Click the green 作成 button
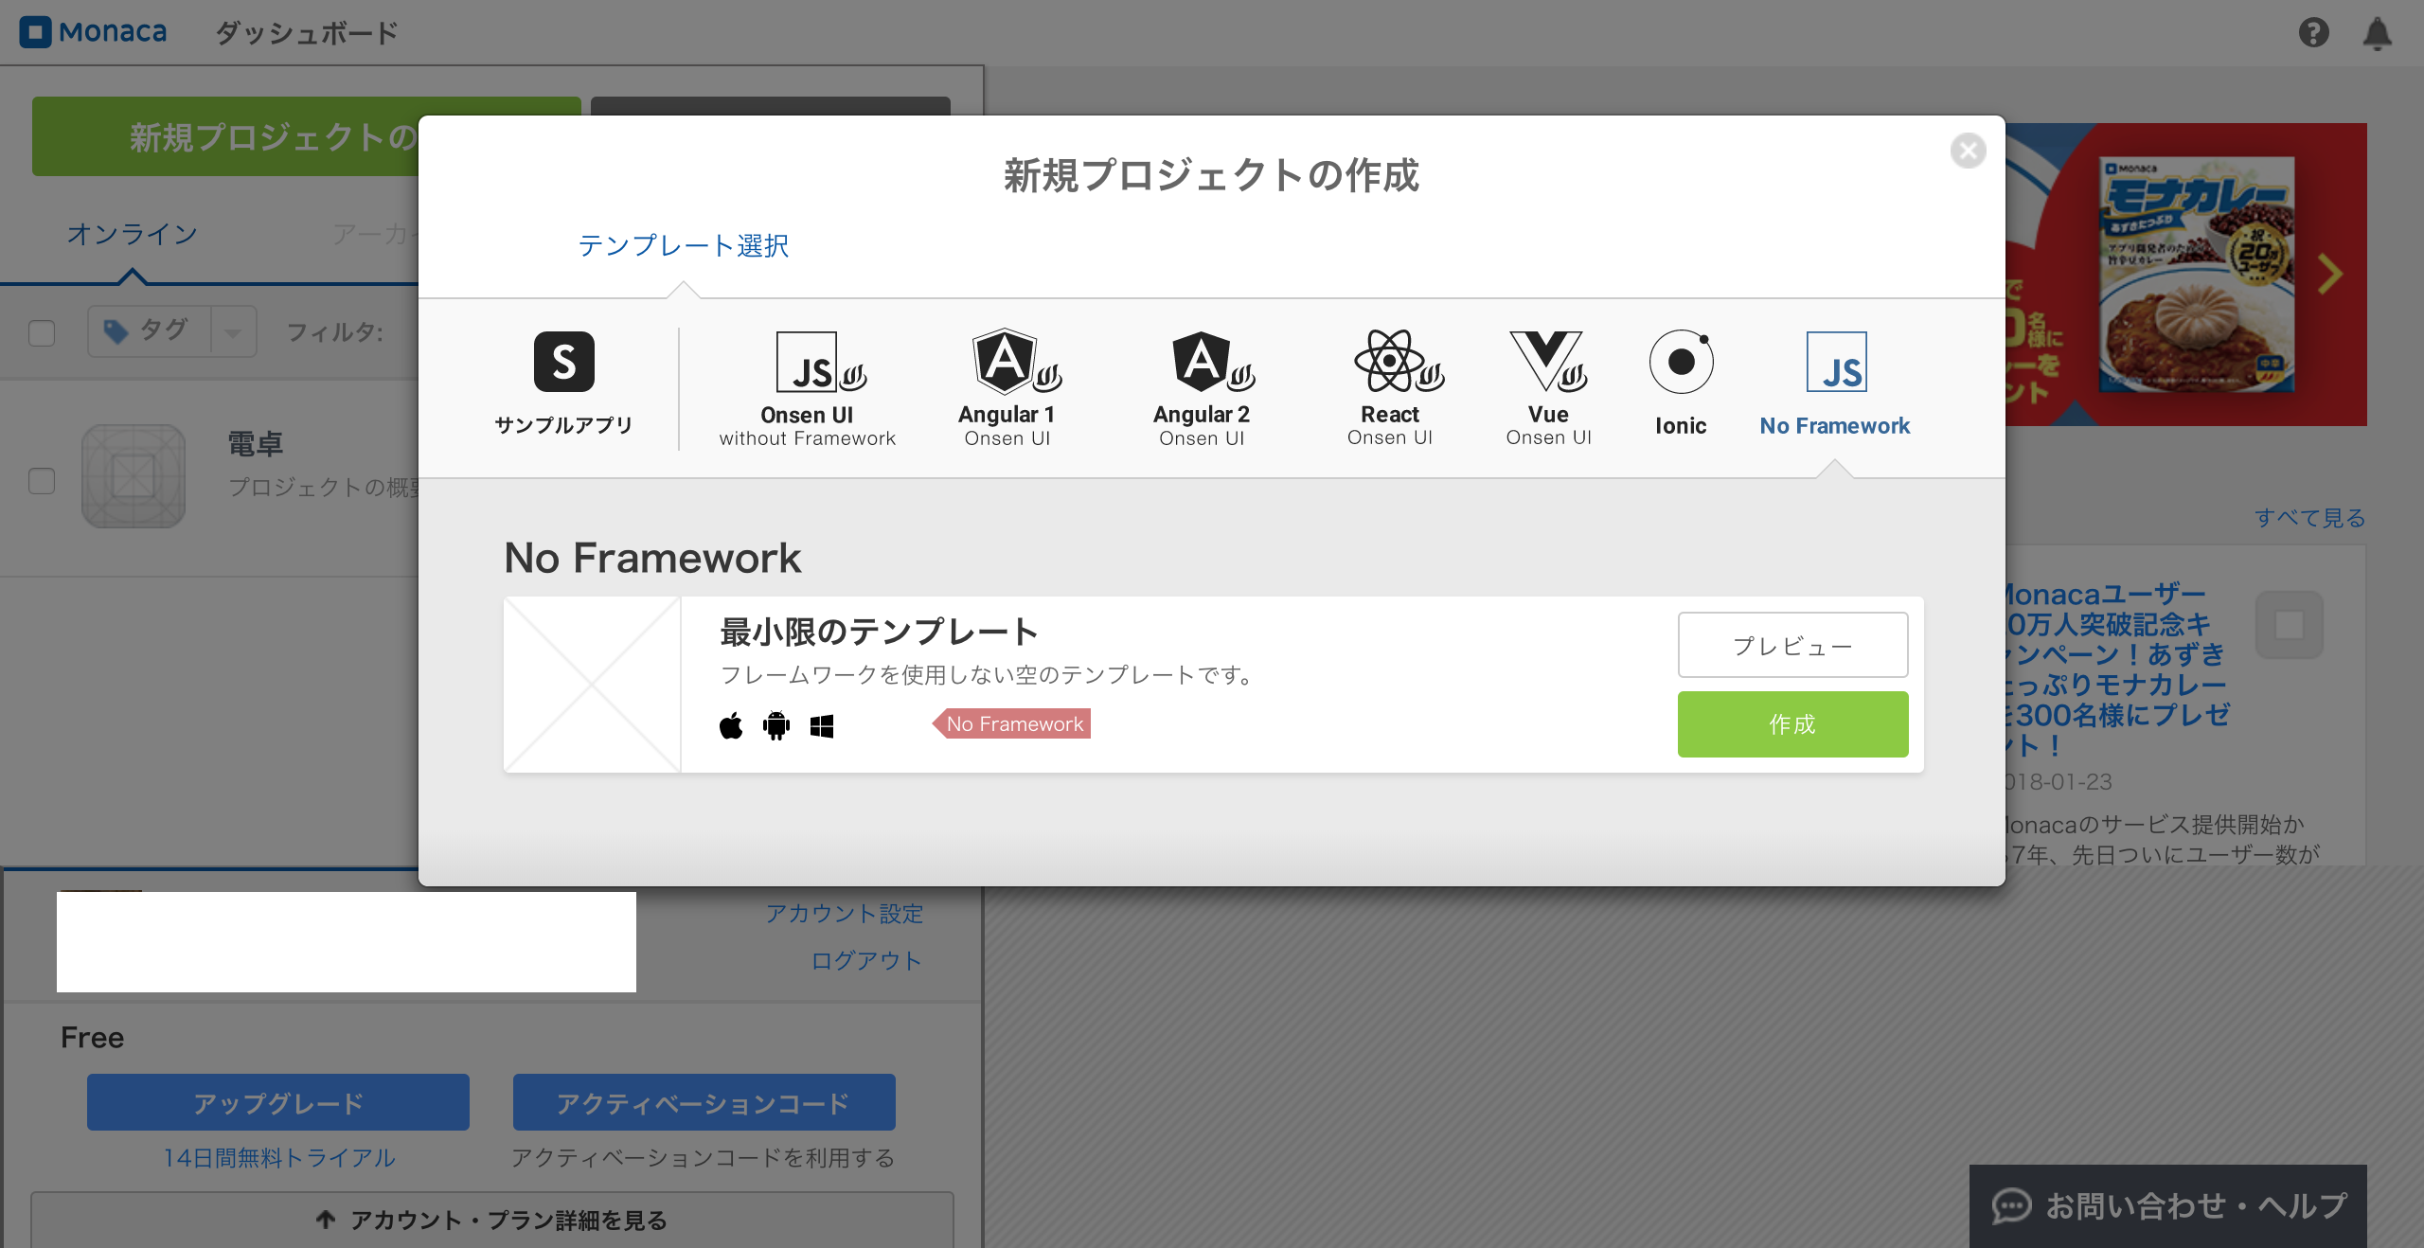 click(1792, 724)
